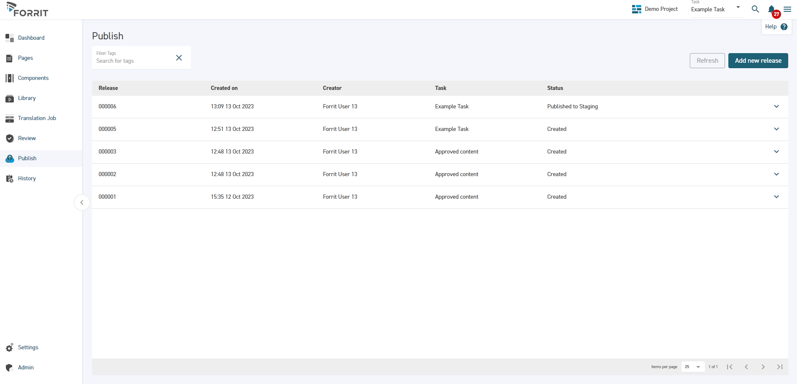Screen dimensions: 797x384
Task: Open the notifications bell icon
Action: [x=771, y=9]
